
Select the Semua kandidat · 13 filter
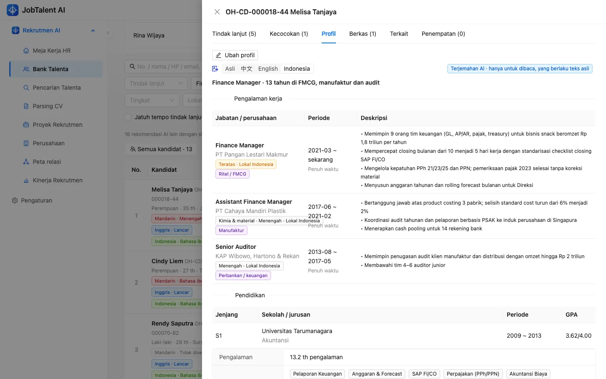(161, 149)
